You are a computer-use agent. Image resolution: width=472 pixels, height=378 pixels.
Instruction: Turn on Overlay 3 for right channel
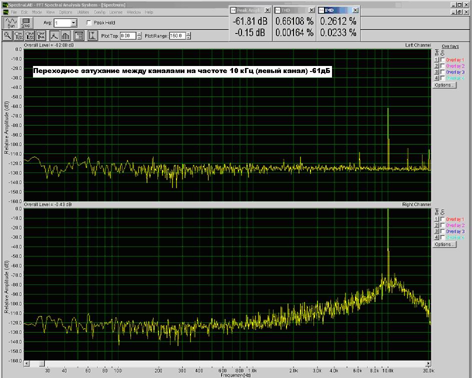[x=442, y=231]
